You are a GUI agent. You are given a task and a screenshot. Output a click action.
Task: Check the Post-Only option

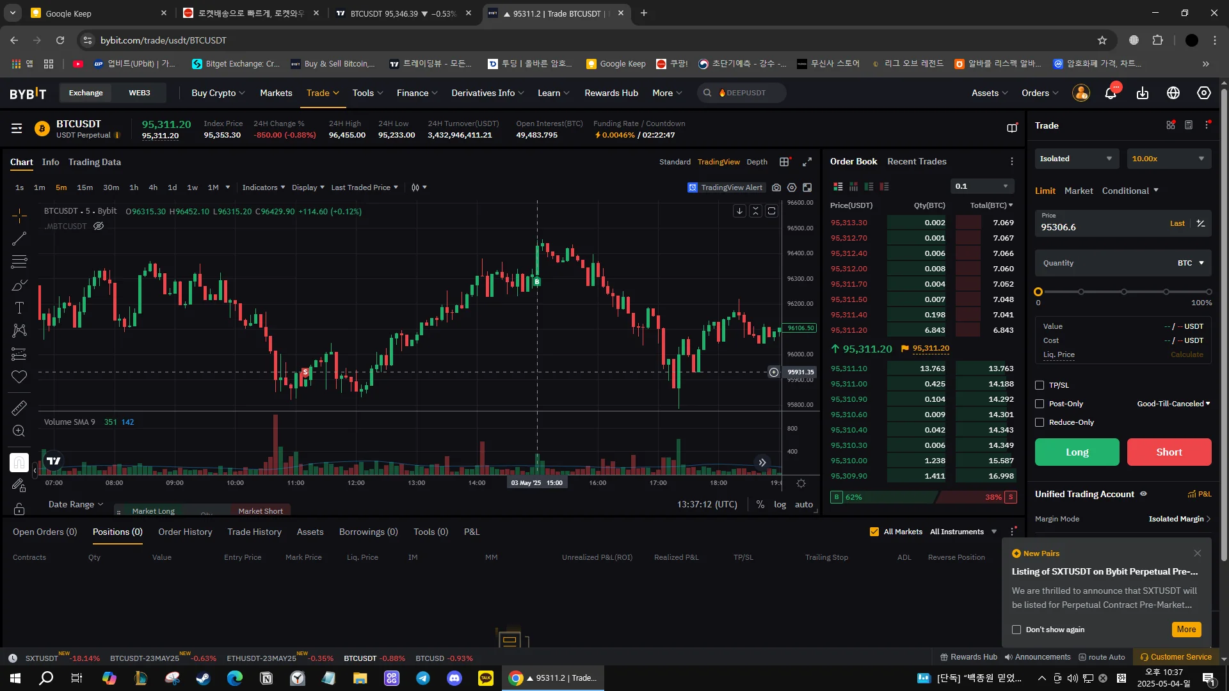point(1040,404)
